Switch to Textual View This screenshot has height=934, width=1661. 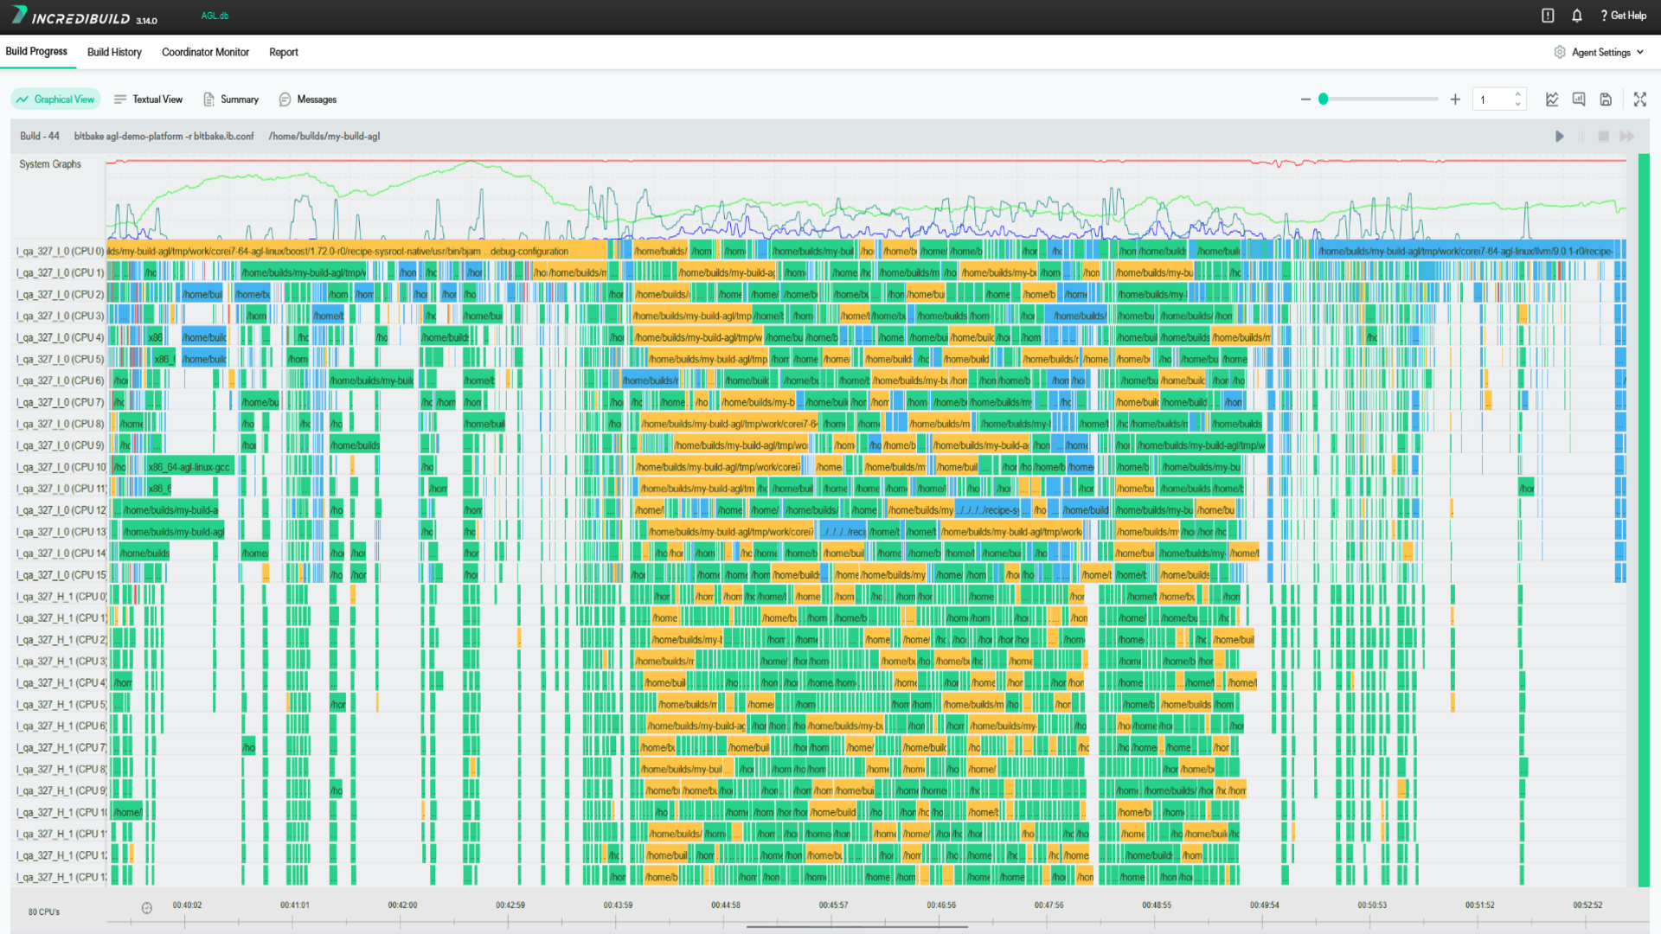[x=148, y=99]
